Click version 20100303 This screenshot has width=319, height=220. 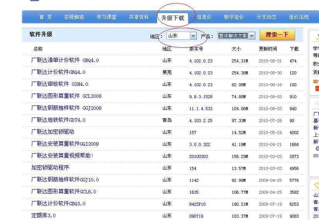[x=198, y=156]
